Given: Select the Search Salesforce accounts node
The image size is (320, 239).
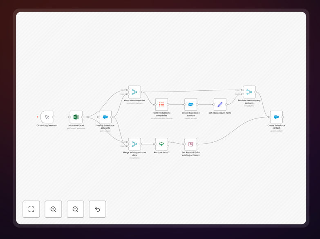Looking at the screenshot, I should click(105, 117).
